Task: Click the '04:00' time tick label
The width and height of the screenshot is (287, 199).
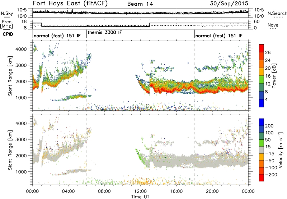Action: click(x=68, y=191)
